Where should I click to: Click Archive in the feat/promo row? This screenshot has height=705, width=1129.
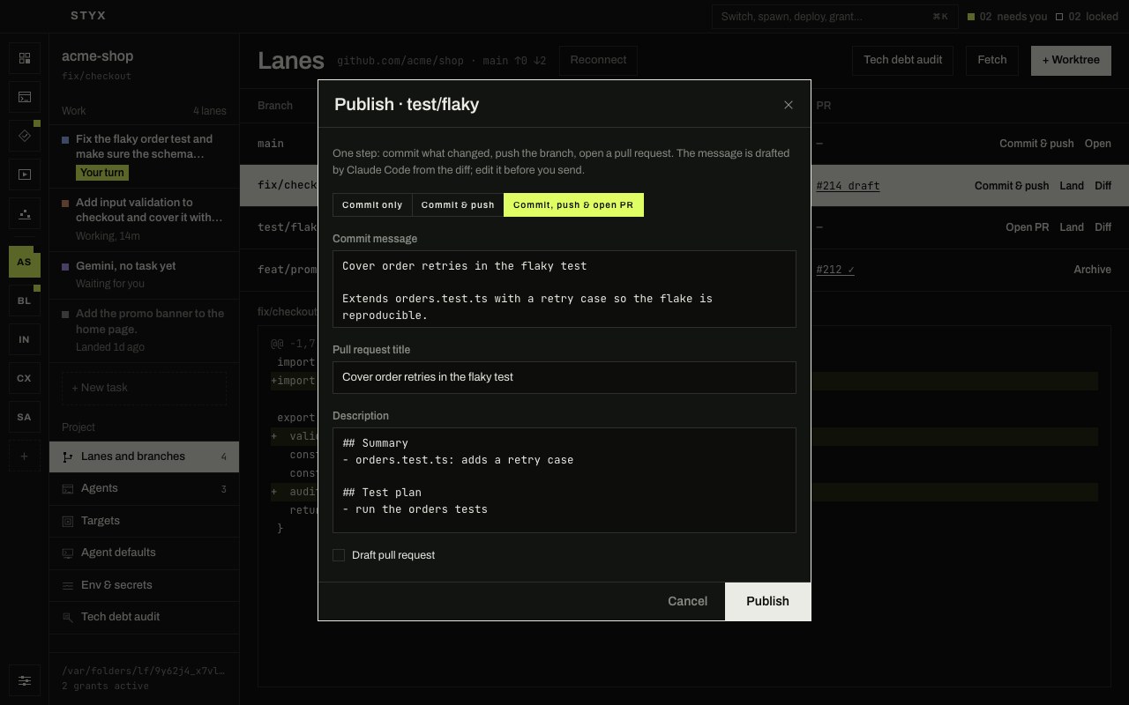1093,270
